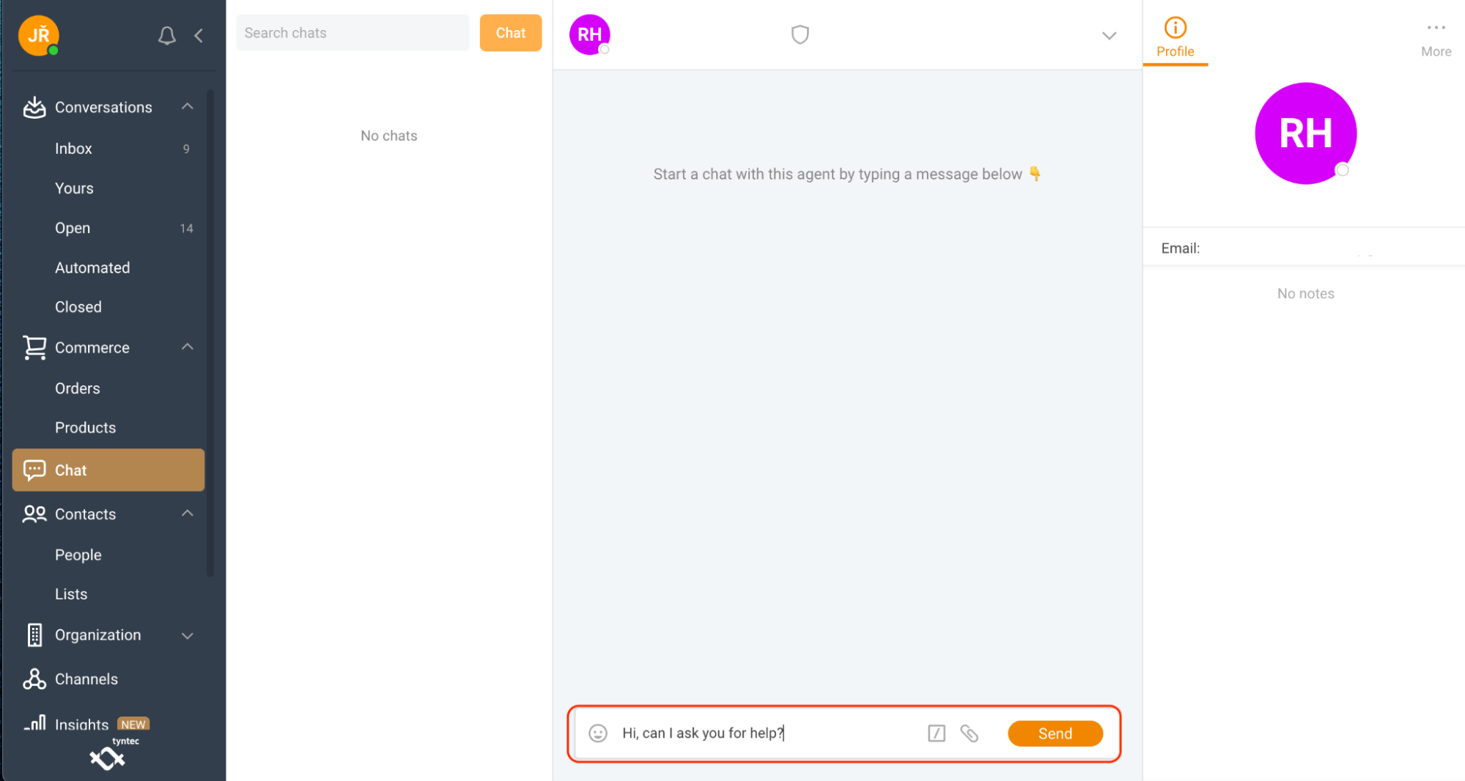This screenshot has width=1465, height=781.
Task: Send the typed message
Action: (x=1055, y=733)
